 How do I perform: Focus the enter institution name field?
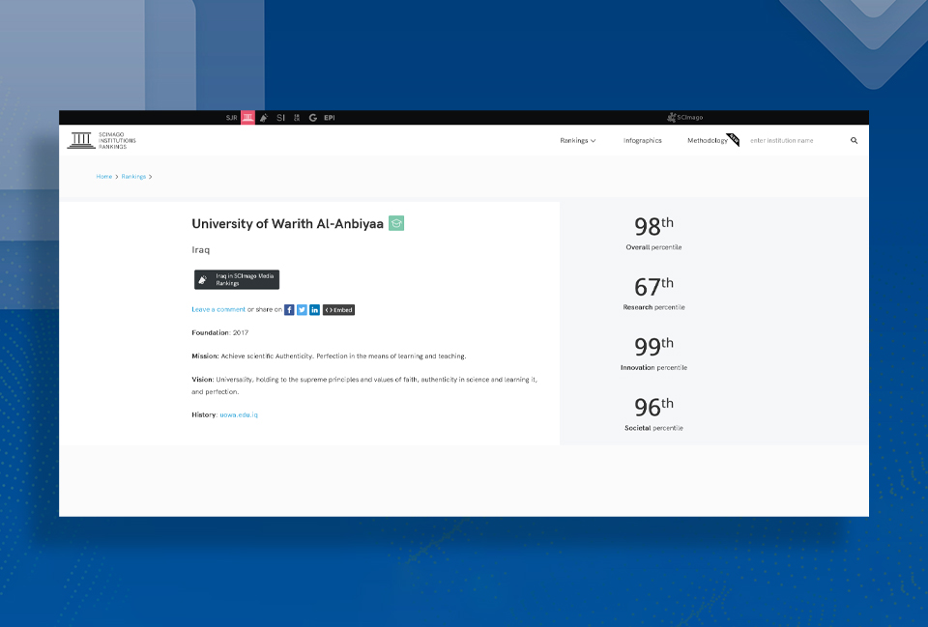point(795,141)
